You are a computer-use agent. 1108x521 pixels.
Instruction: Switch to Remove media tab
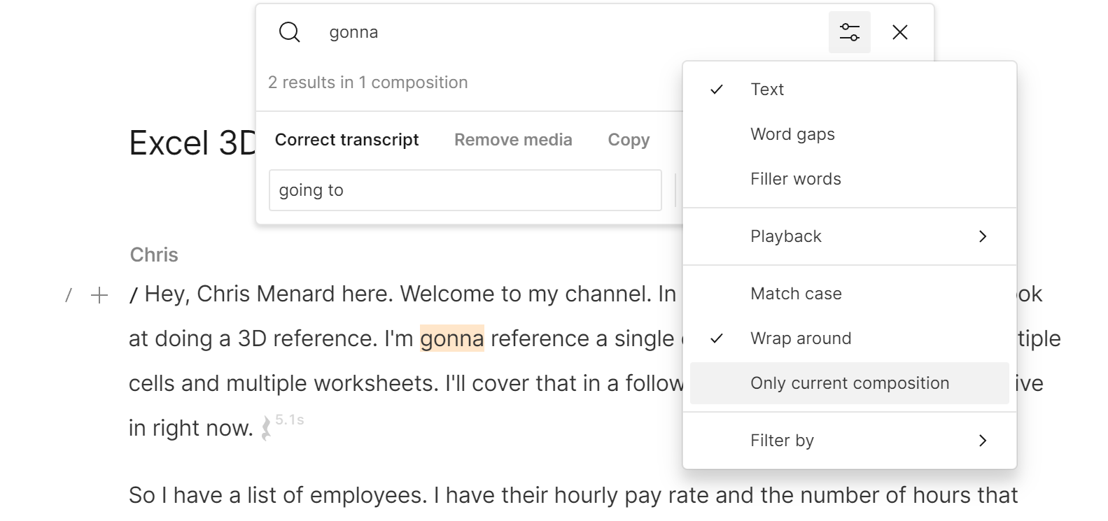point(513,140)
